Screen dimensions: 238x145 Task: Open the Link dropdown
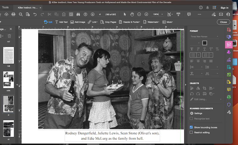click(93, 22)
